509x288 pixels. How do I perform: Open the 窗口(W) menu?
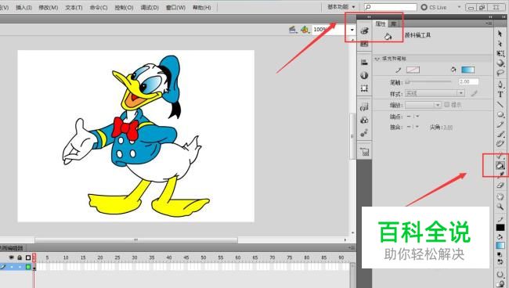175,7
